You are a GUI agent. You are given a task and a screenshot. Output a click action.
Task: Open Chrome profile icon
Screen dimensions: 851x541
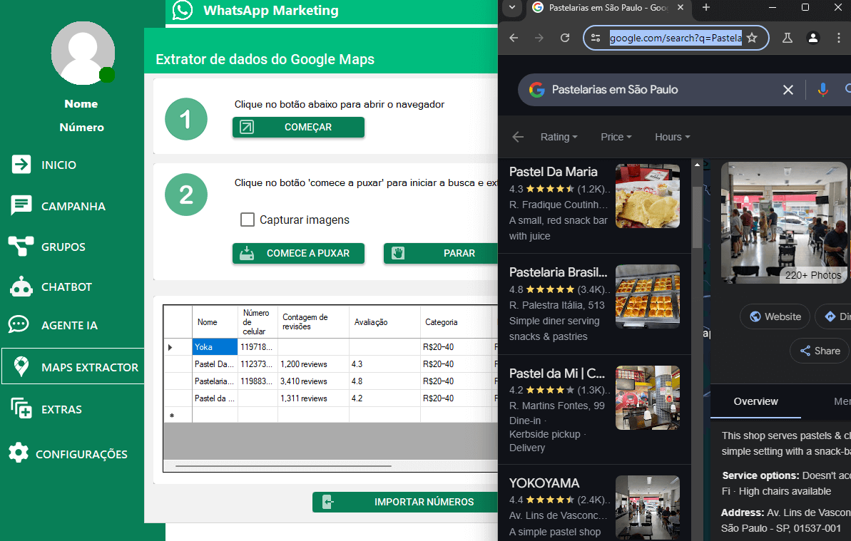(813, 38)
